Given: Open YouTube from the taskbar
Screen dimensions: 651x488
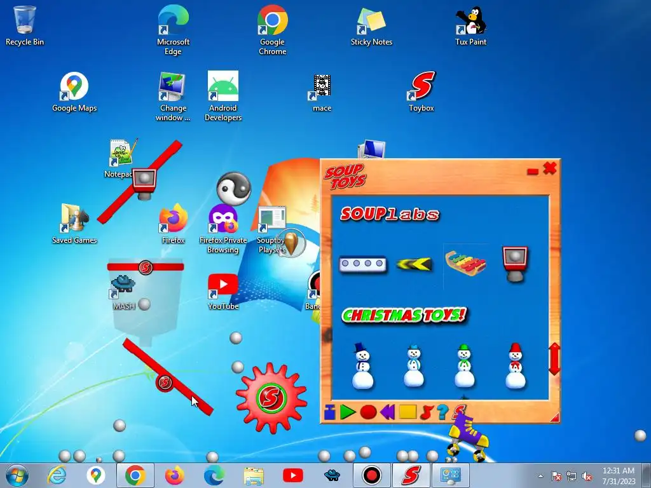Looking at the screenshot, I should (x=292, y=475).
